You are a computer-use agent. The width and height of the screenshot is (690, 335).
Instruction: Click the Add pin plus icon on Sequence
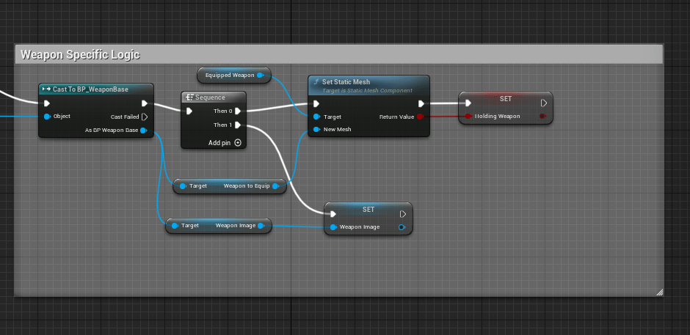(x=238, y=143)
